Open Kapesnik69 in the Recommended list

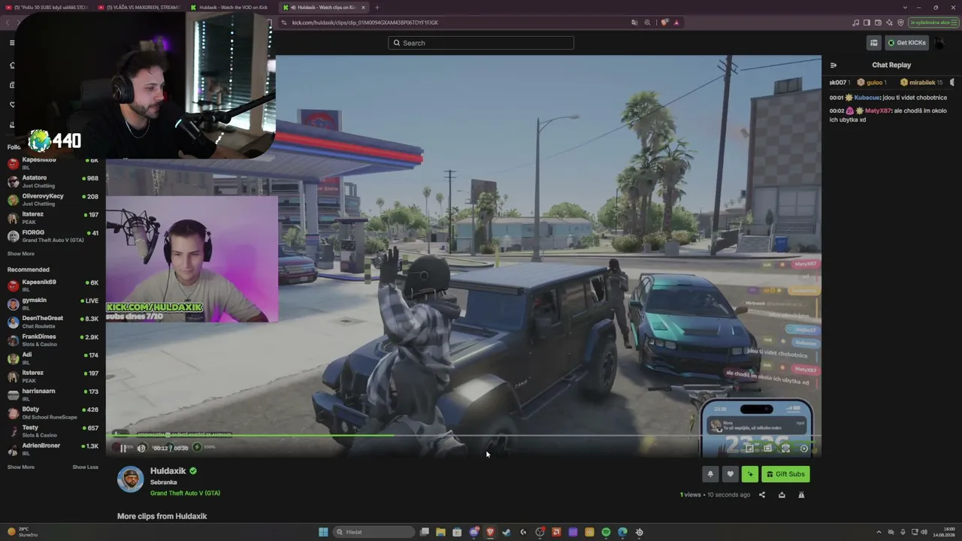coord(53,286)
